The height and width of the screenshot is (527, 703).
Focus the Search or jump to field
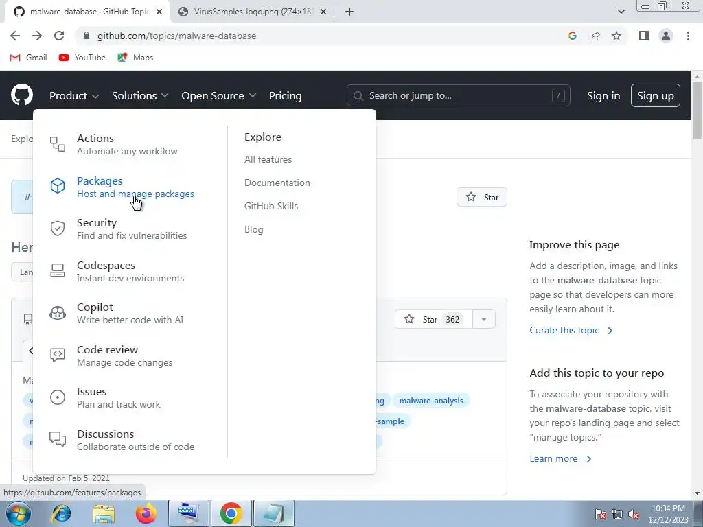tap(458, 95)
